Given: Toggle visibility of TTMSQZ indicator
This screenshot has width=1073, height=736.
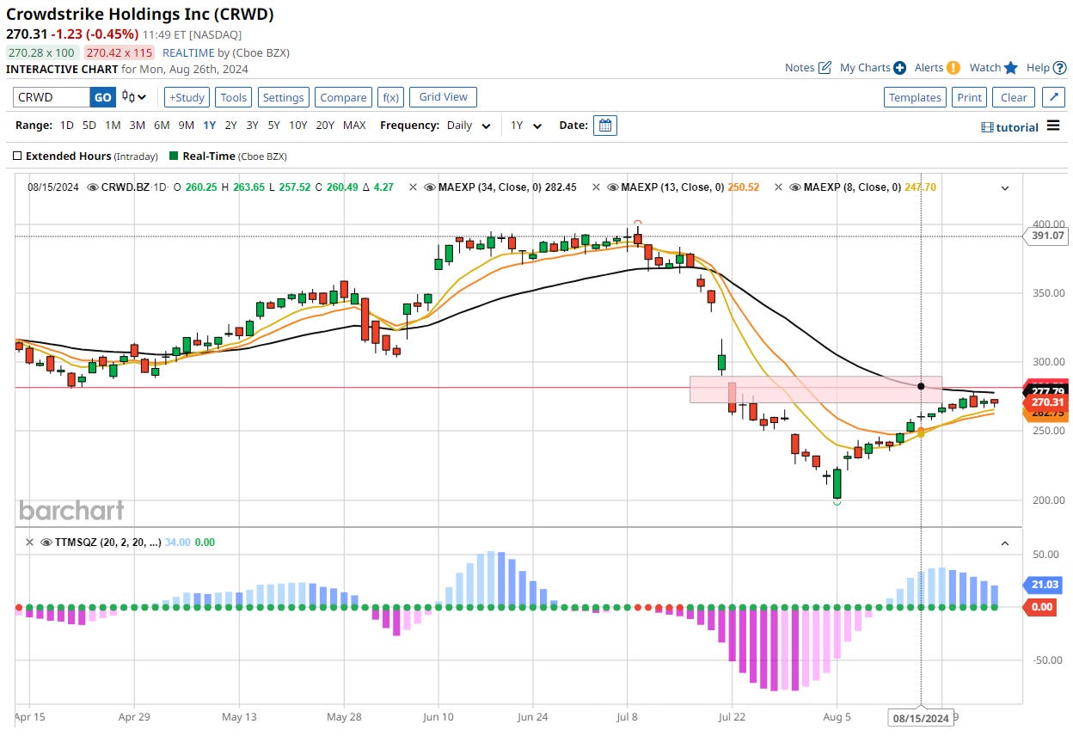Looking at the screenshot, I should point(45,543).
